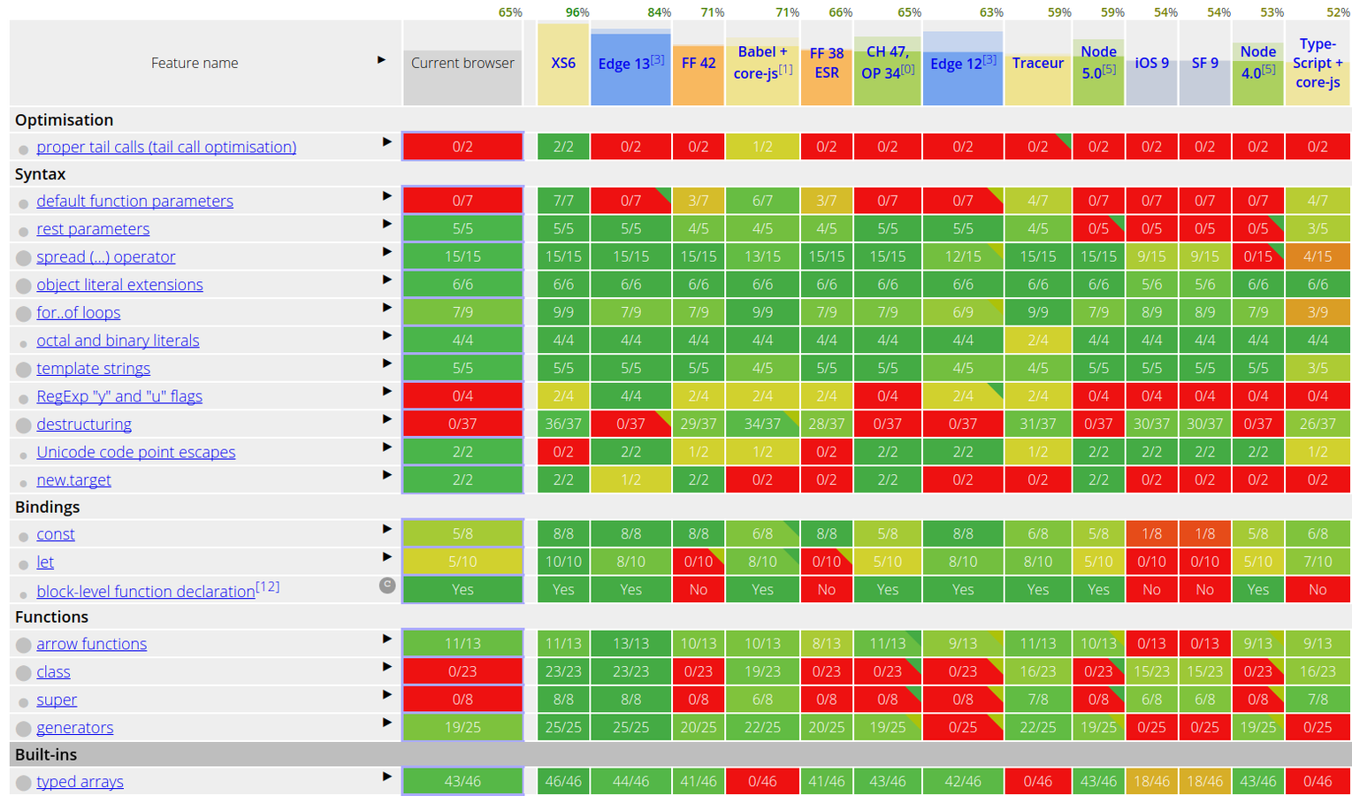Viewport: 1352px width, 796px height.
Task: Click the XS6 36/37 destructuring cell
Action: click(563, 424)
